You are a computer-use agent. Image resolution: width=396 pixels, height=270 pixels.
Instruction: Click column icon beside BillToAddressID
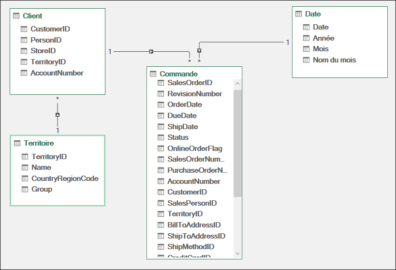coord(161,225)
